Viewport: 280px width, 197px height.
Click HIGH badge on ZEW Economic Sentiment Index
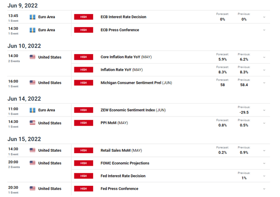click(x=84, y=110)
